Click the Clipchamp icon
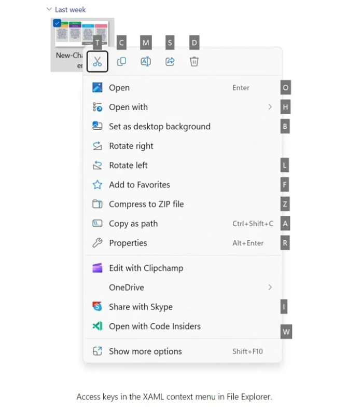The image size is (361, 411). point(97,268)
